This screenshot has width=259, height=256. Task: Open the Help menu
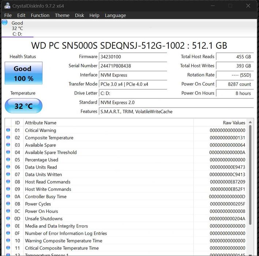click(94, 15)
